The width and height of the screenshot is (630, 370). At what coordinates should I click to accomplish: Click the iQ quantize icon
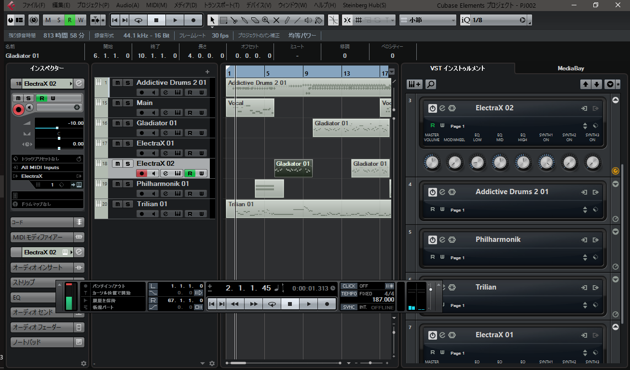(x=465, y=20)
